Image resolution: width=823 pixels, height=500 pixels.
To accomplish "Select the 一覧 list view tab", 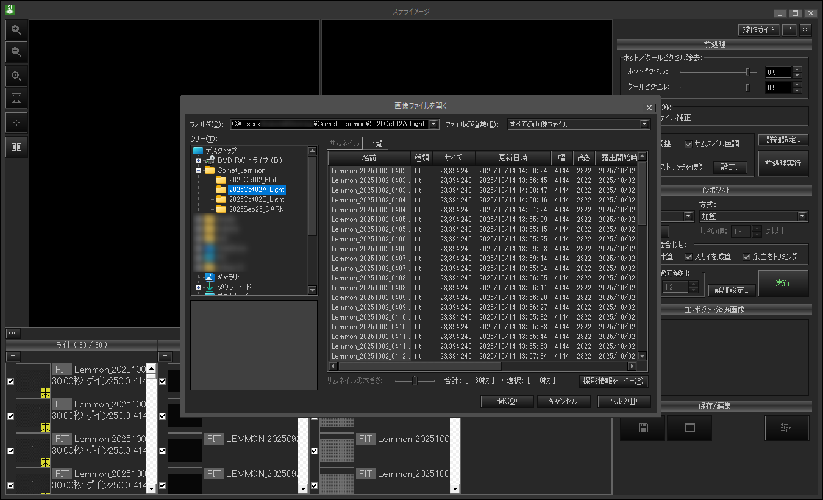I will click(375, 143).
